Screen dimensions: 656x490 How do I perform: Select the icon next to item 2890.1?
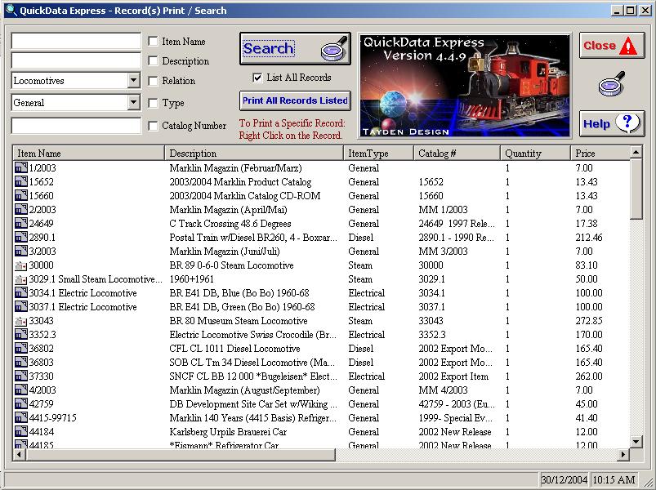(20, 238)
